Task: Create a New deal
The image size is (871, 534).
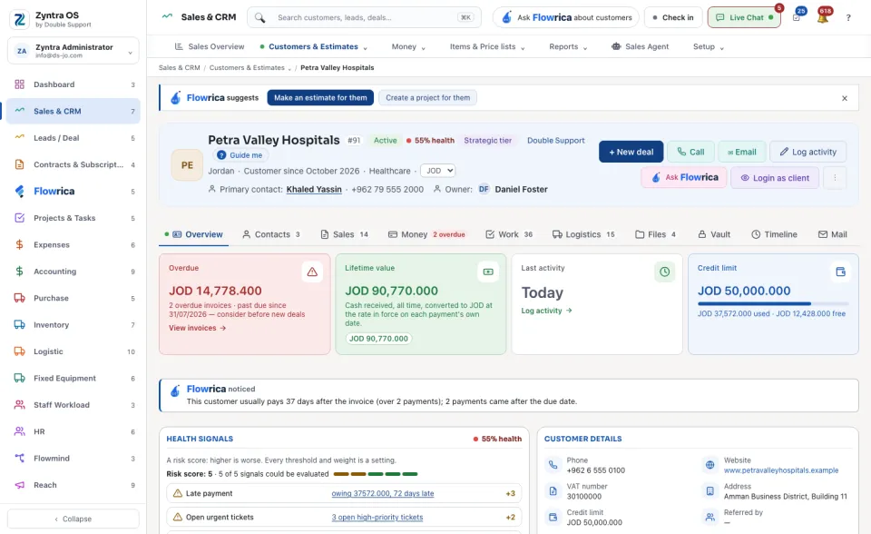Action: pyautogui.click(x=631, y=152)
